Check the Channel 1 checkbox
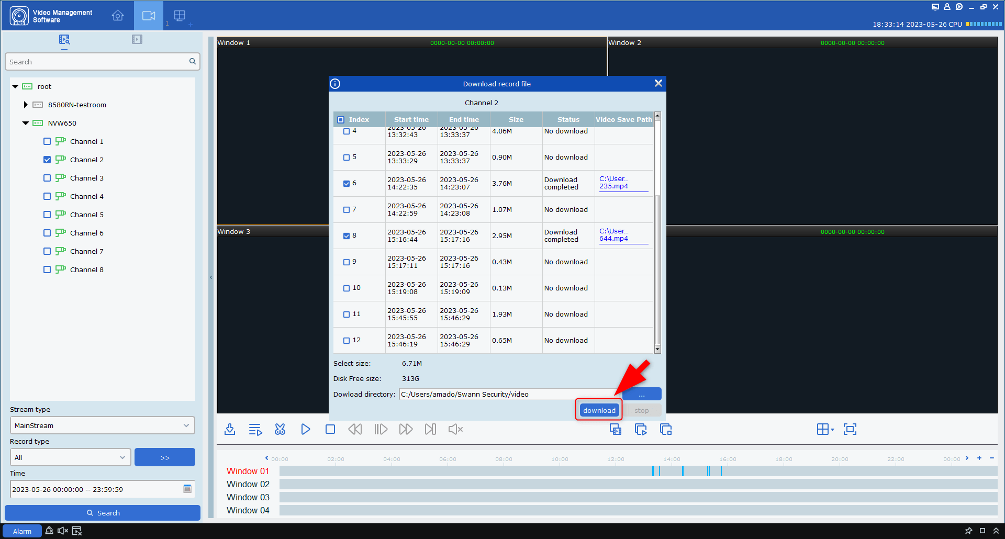Screen dimensions: 1005x539 (x=47, y=141)
